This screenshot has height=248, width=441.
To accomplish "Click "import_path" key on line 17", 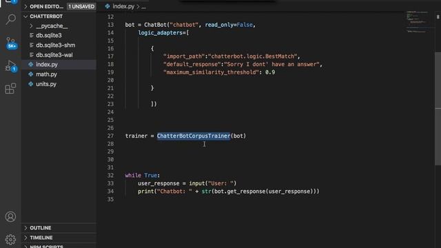I will (184, 56).
